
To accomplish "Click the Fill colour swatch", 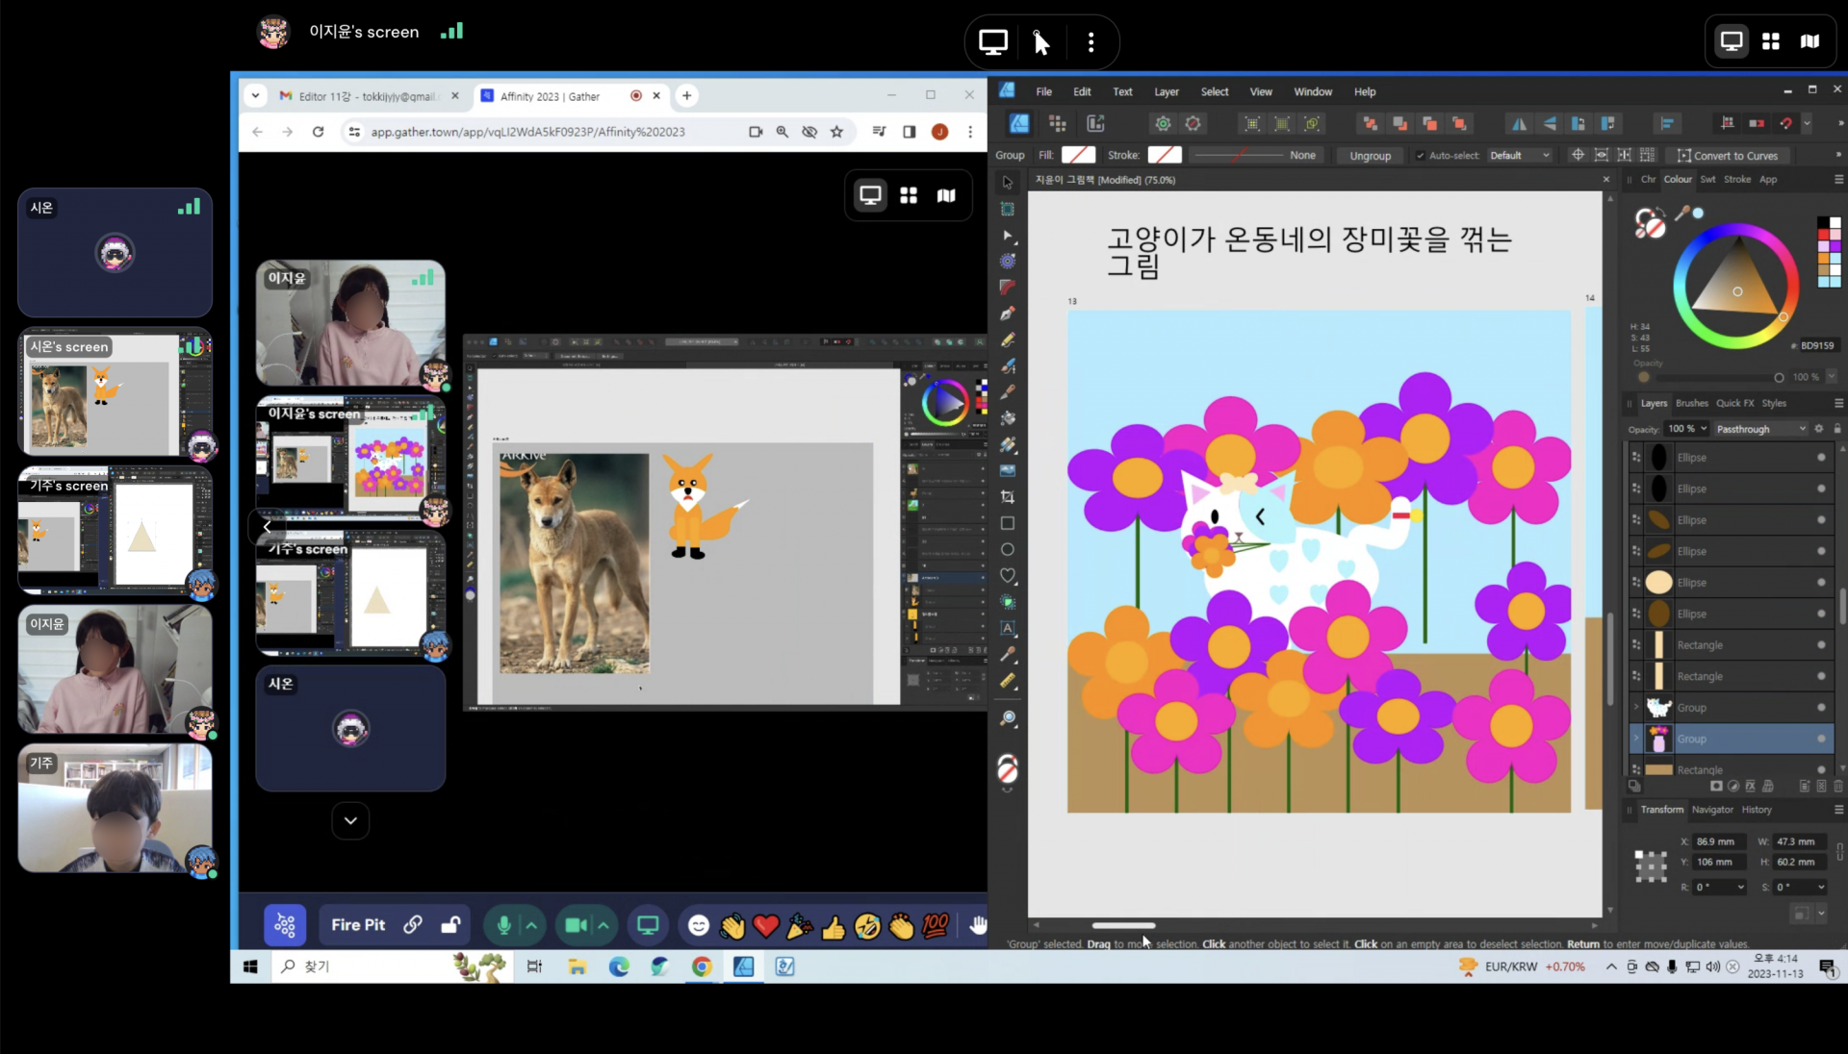I will point(1077,156).
